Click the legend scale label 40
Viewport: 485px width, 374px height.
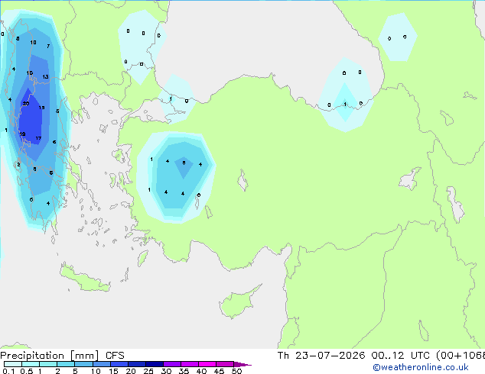pyautogui.click(x=201, y=371)
